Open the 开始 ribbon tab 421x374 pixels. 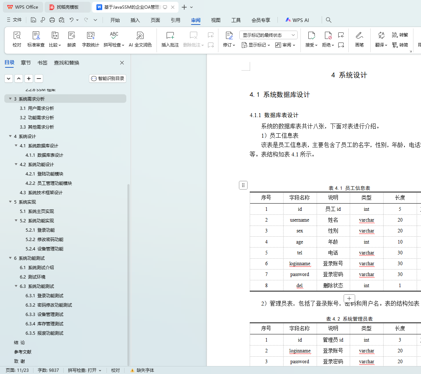point(115,20)
